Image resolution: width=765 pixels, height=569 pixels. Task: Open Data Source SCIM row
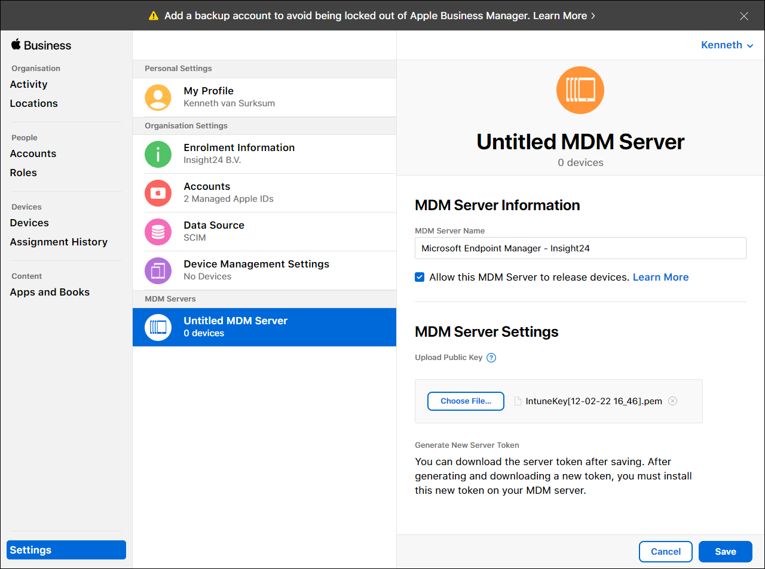click(x=264, y=232)
